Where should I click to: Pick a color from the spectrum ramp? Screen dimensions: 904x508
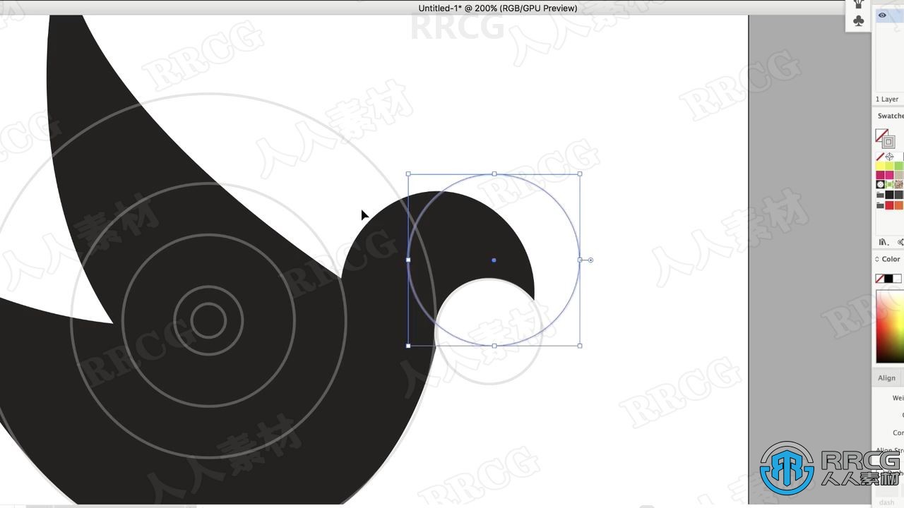890,327
